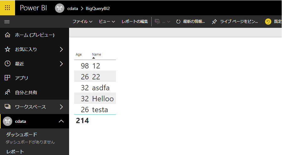Expand the Workspaces (ワークスペース) chevron
This screenshot has height=155, width=282.
[x=61, y=107]
